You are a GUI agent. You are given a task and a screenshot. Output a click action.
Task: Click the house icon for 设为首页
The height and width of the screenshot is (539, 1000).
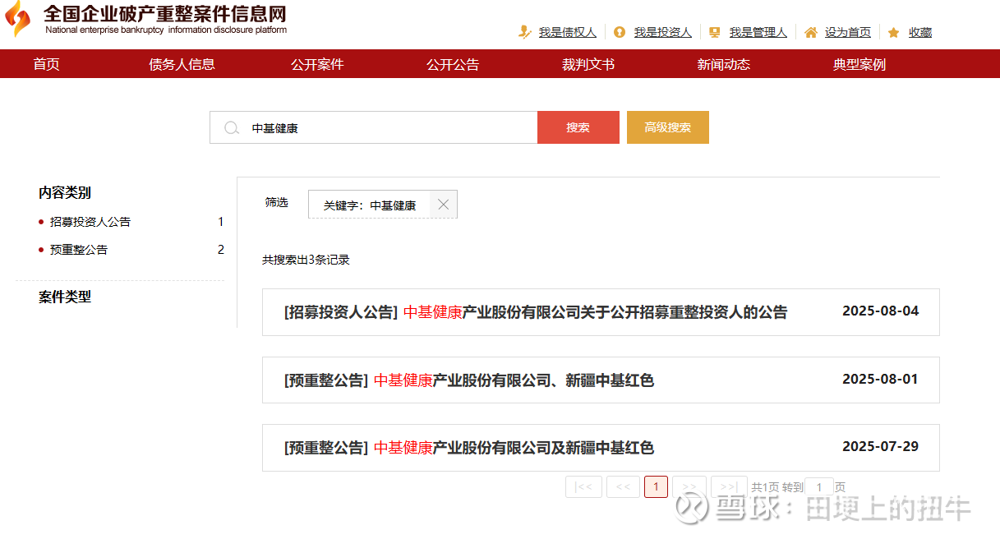(x=811, y=32)
